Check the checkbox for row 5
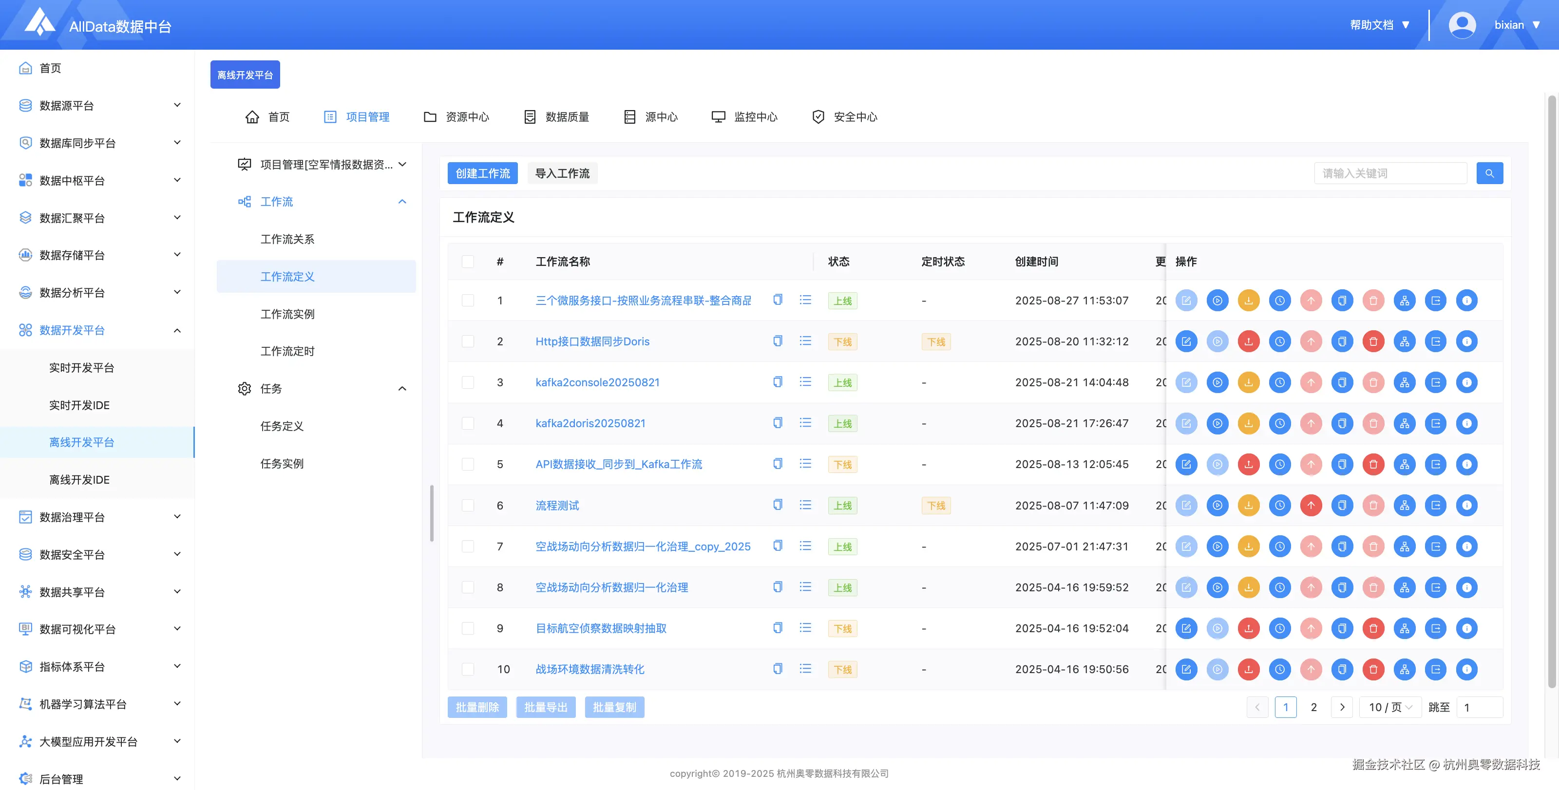The height and width of the screenshot is (790, 1559). (468, 464)
